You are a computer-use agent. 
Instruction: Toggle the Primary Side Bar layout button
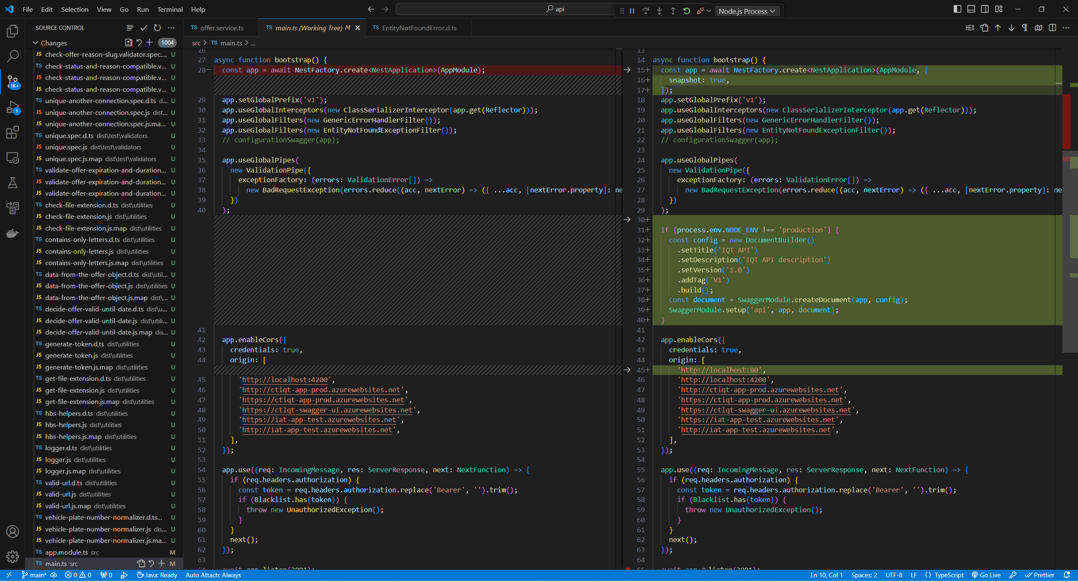(957, 9)
